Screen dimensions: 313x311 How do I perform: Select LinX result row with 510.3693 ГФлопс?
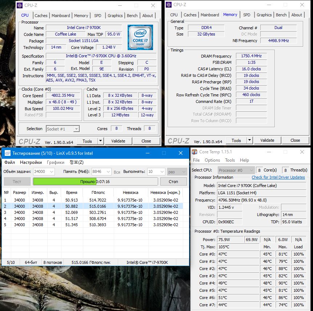click(x=92, y=225)
